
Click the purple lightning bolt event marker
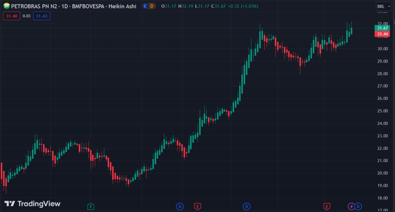pos(351,207)
